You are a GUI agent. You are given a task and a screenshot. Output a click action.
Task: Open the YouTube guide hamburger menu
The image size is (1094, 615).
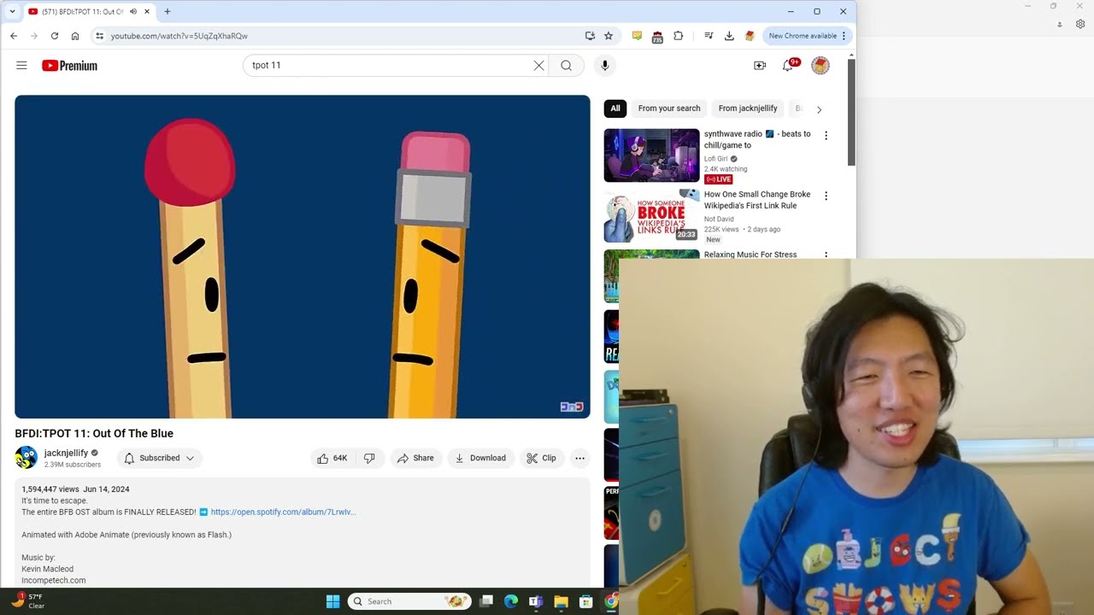[x=21, y=66]
